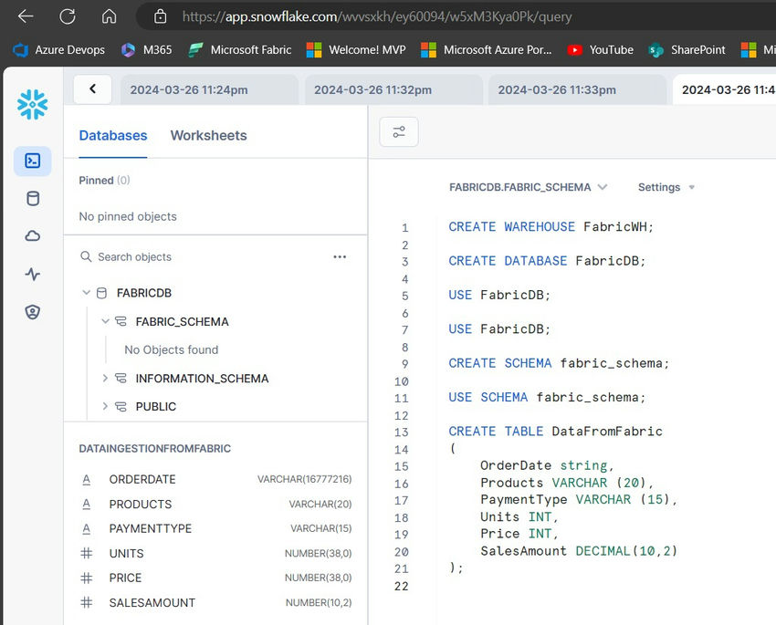The image size is (776, 625).
Task: Select the Worksheets tab
Action: pyautogui.click(x=208, y=135)
